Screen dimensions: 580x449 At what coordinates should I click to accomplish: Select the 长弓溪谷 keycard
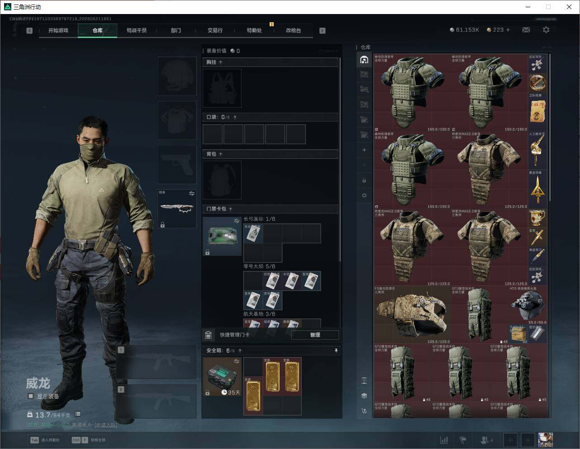pyautogui.click(x=253, y=233)
